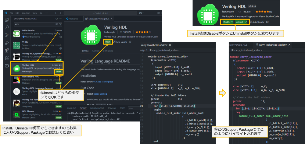This screenshot has width=305, height=144.
Task: Click Nand2Tetris HDL extension thumbnail
Action: click(17, 80)
